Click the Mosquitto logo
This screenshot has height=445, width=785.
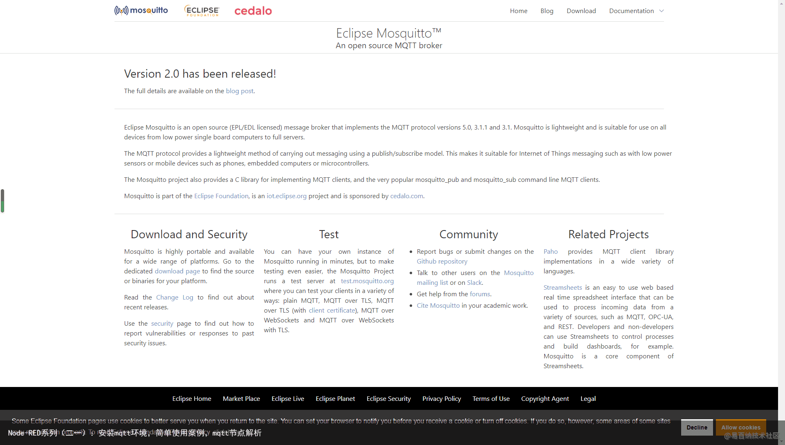click(141, 11)
